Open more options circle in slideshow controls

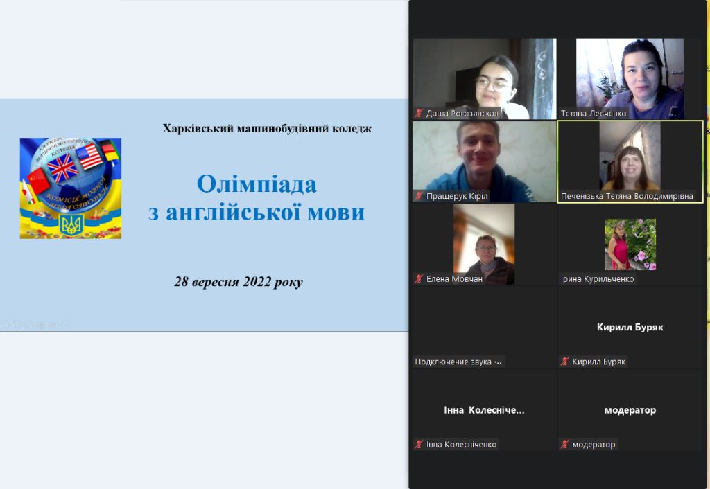pyautogui.click(x=66, y=326)
